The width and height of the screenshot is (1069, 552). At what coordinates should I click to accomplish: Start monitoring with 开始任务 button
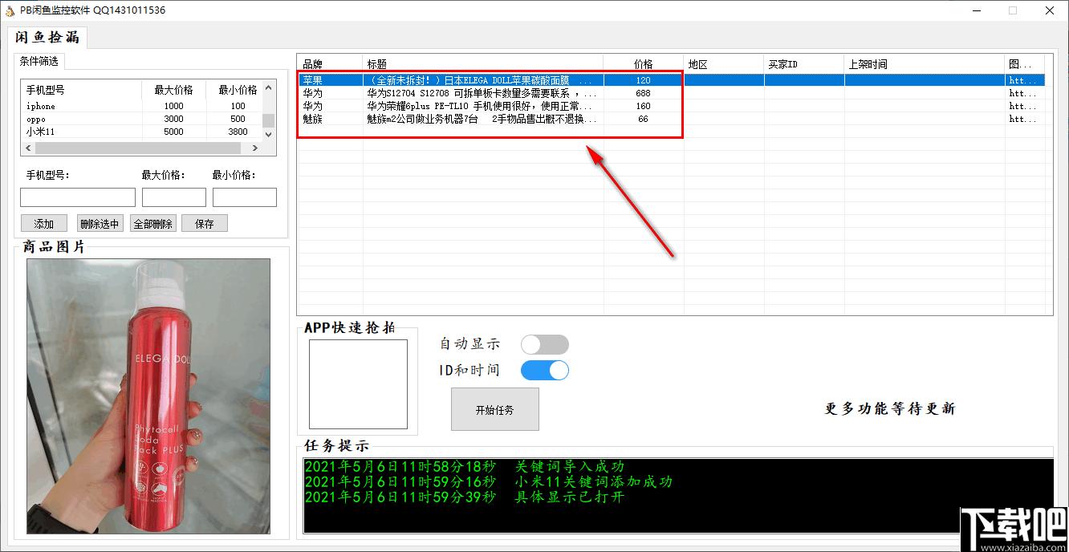(x=495, y=409)
